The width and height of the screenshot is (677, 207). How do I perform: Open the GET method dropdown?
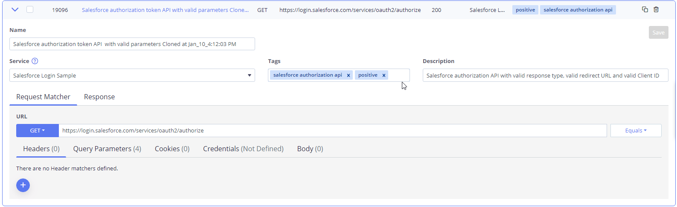pos(38,131)
